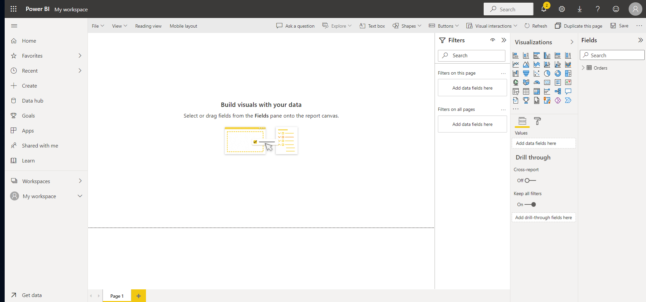
Task: Toggle filter pane visibility eye icon
Action: coord(492,40)
